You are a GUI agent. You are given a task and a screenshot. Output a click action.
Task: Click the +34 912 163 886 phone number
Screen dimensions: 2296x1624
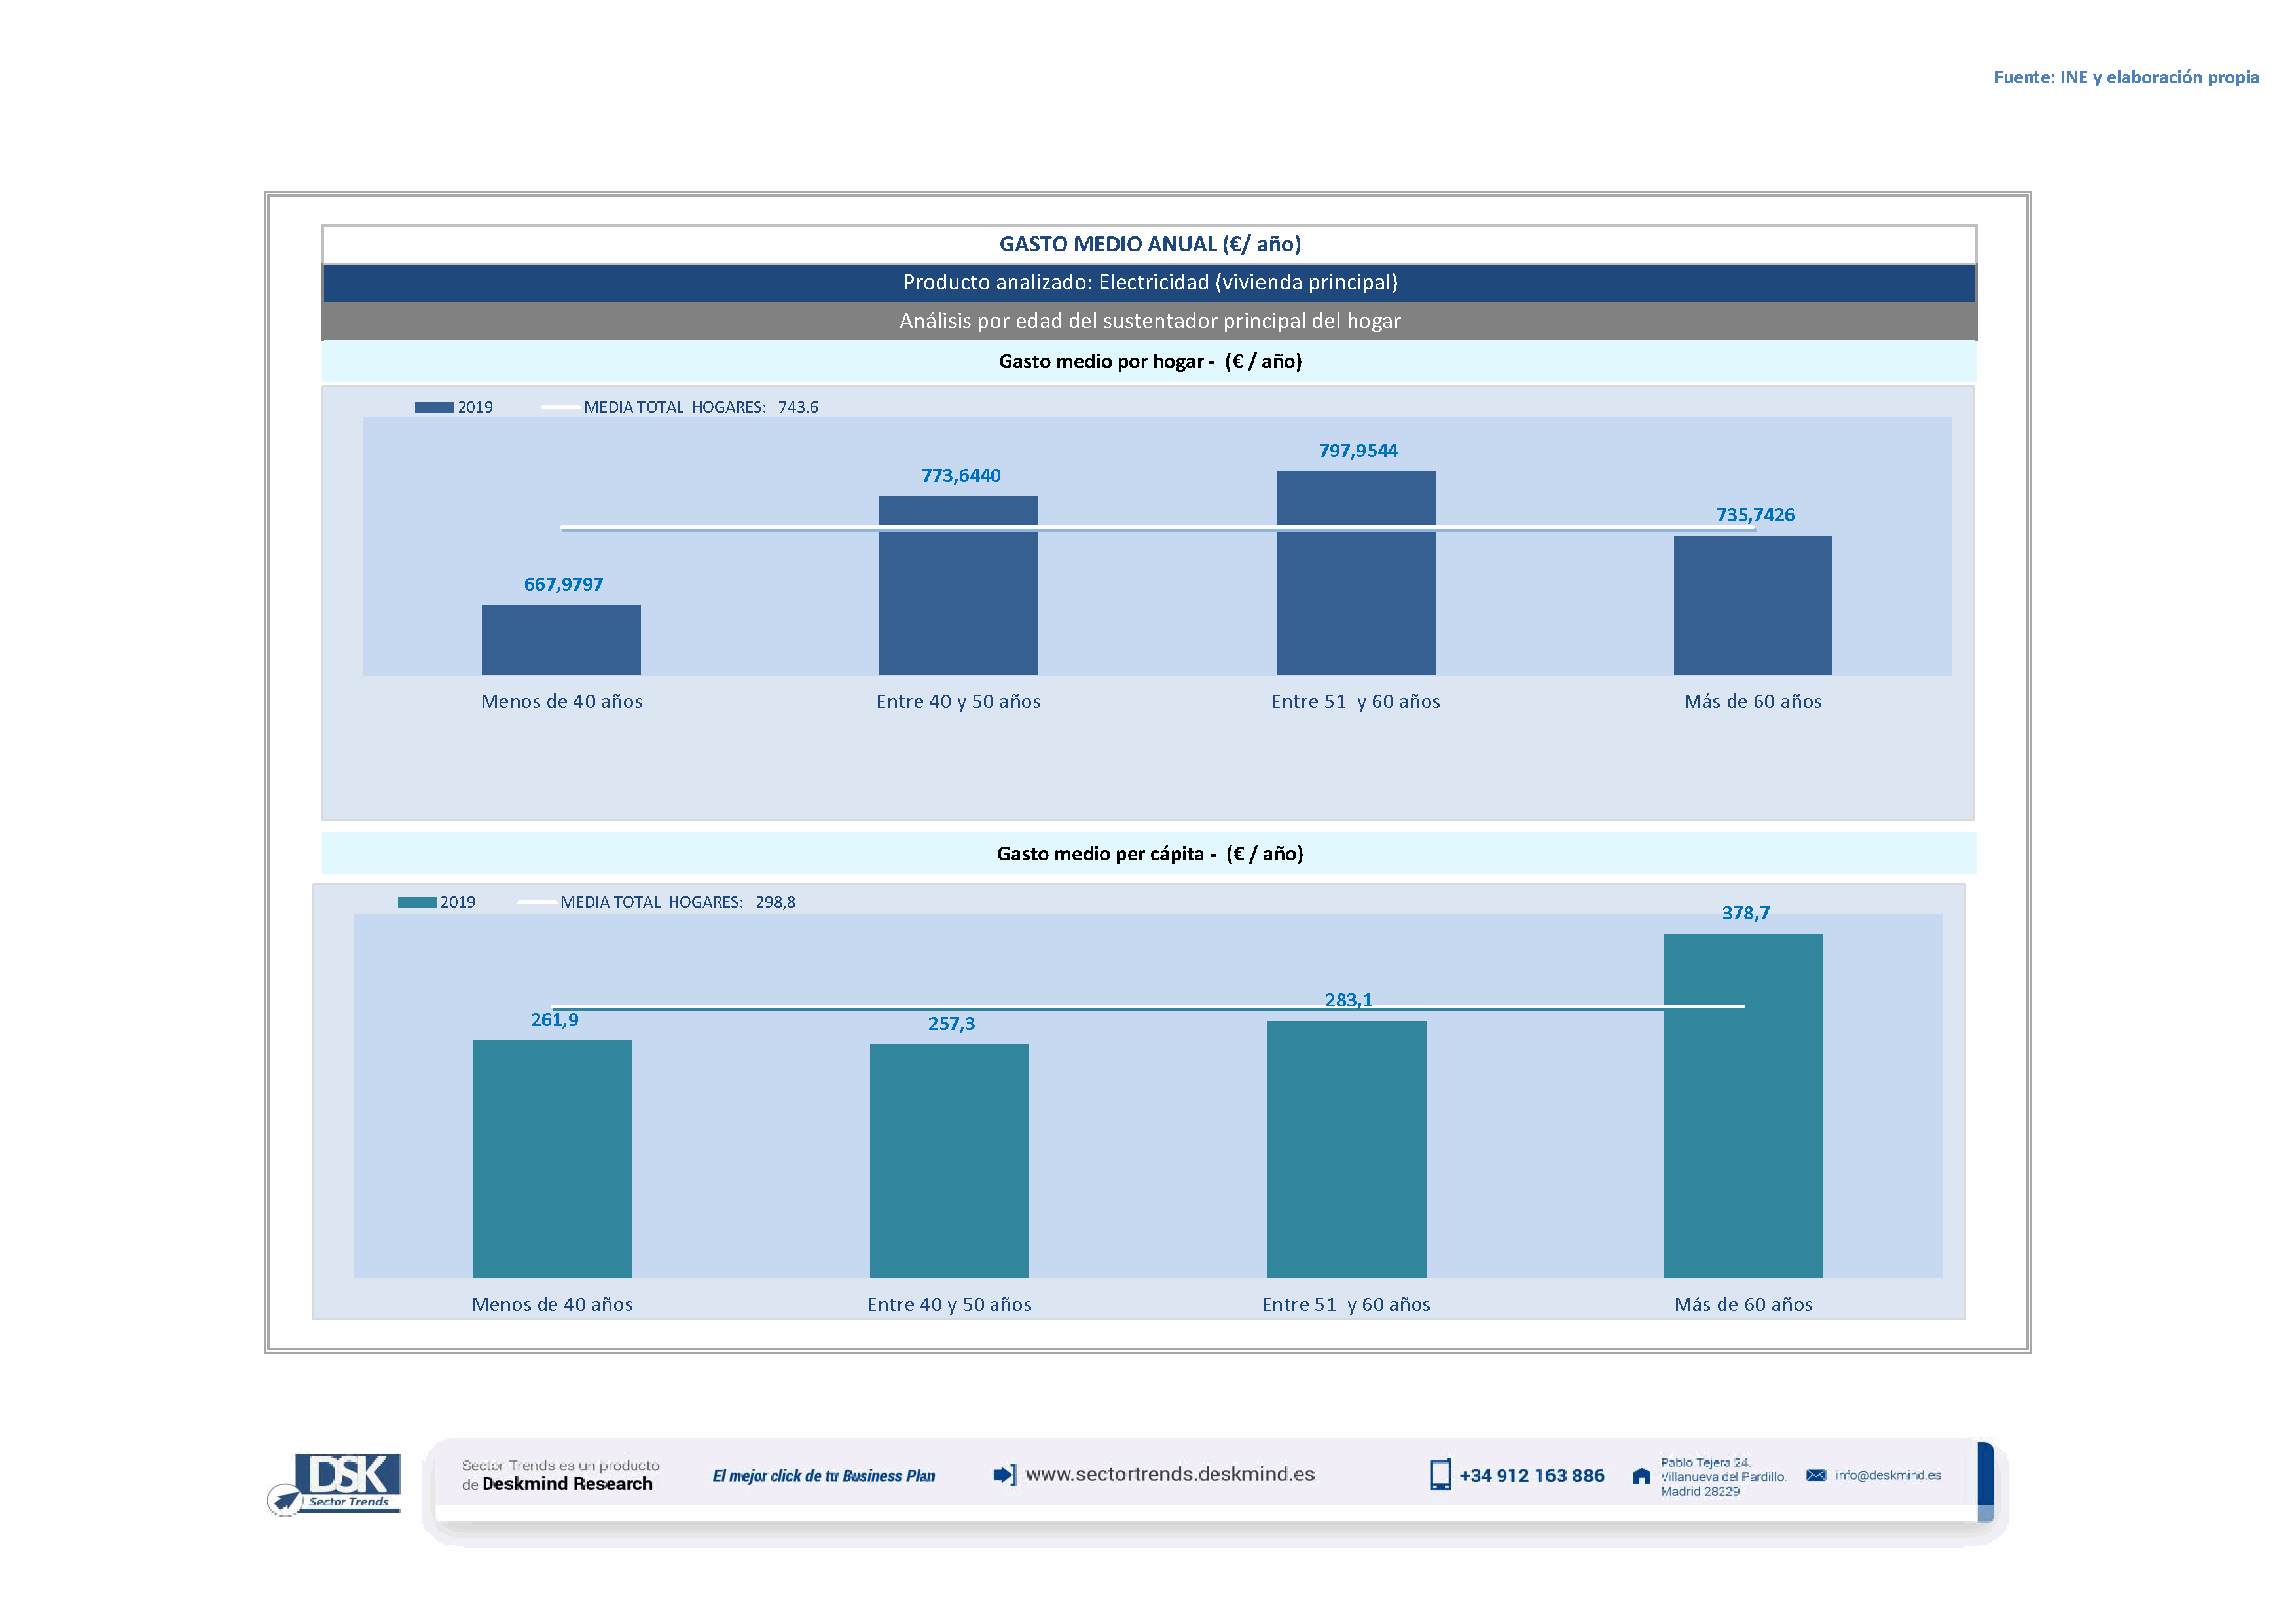1531,1476
